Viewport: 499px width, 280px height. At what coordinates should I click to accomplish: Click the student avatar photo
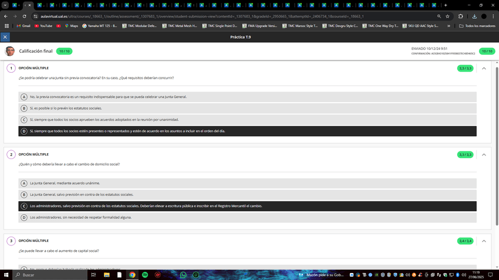10,51
